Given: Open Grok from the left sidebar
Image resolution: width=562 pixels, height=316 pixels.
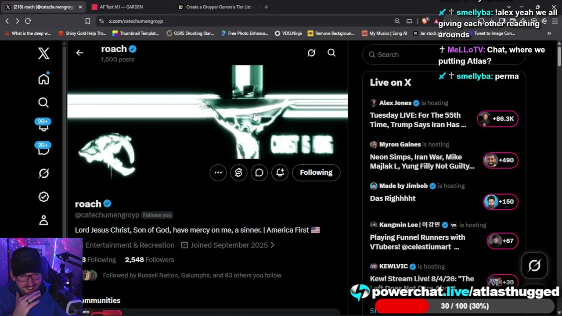Looking at the screenshot, I should [x=43, y=173].
